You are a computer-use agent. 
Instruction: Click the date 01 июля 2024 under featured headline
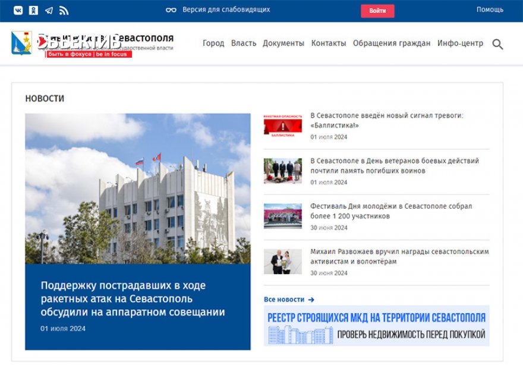(63, 329)
